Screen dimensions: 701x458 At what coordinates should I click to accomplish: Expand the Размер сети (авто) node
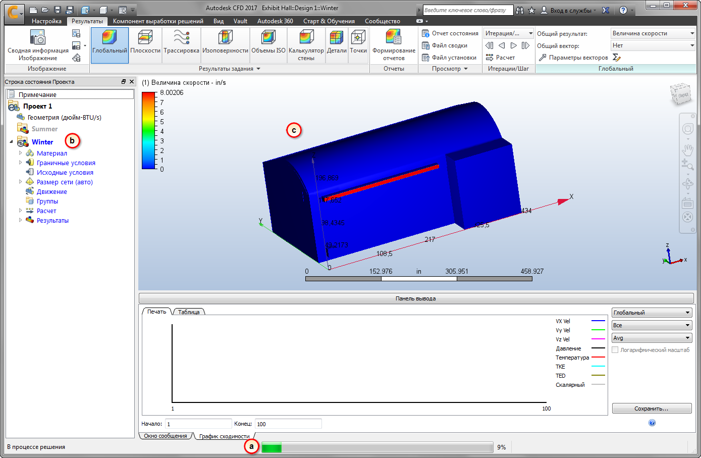(21, 182)
